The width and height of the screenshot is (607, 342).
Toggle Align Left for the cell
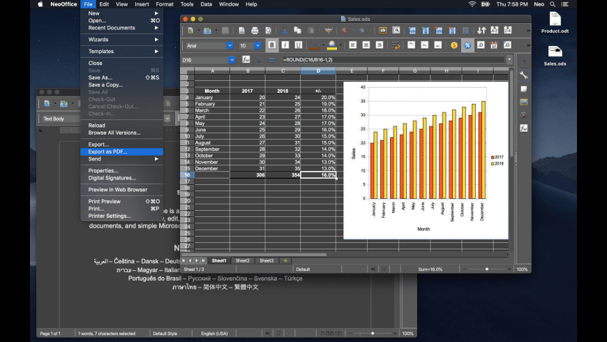click(352, 45)
